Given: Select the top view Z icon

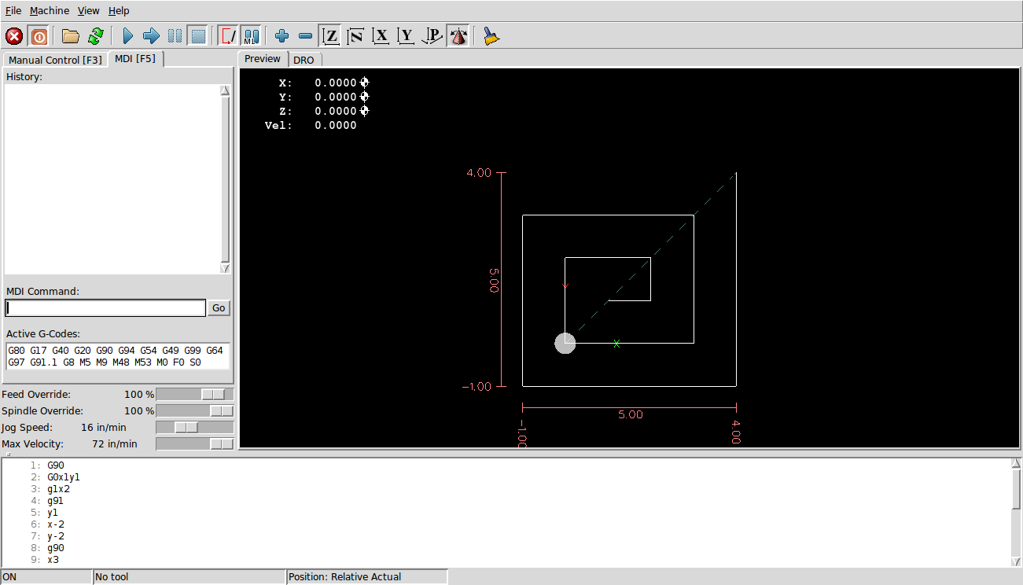Looking at the screenshot, I should (331, 36).
